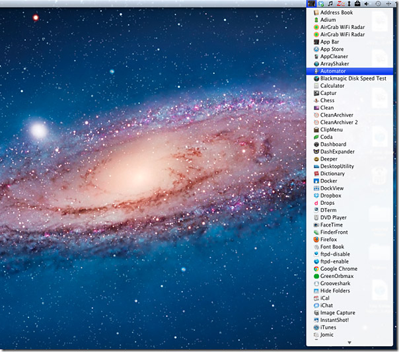399x352 pixels.
Task: Choose AppCleaner from the menu
Action: 349,56
